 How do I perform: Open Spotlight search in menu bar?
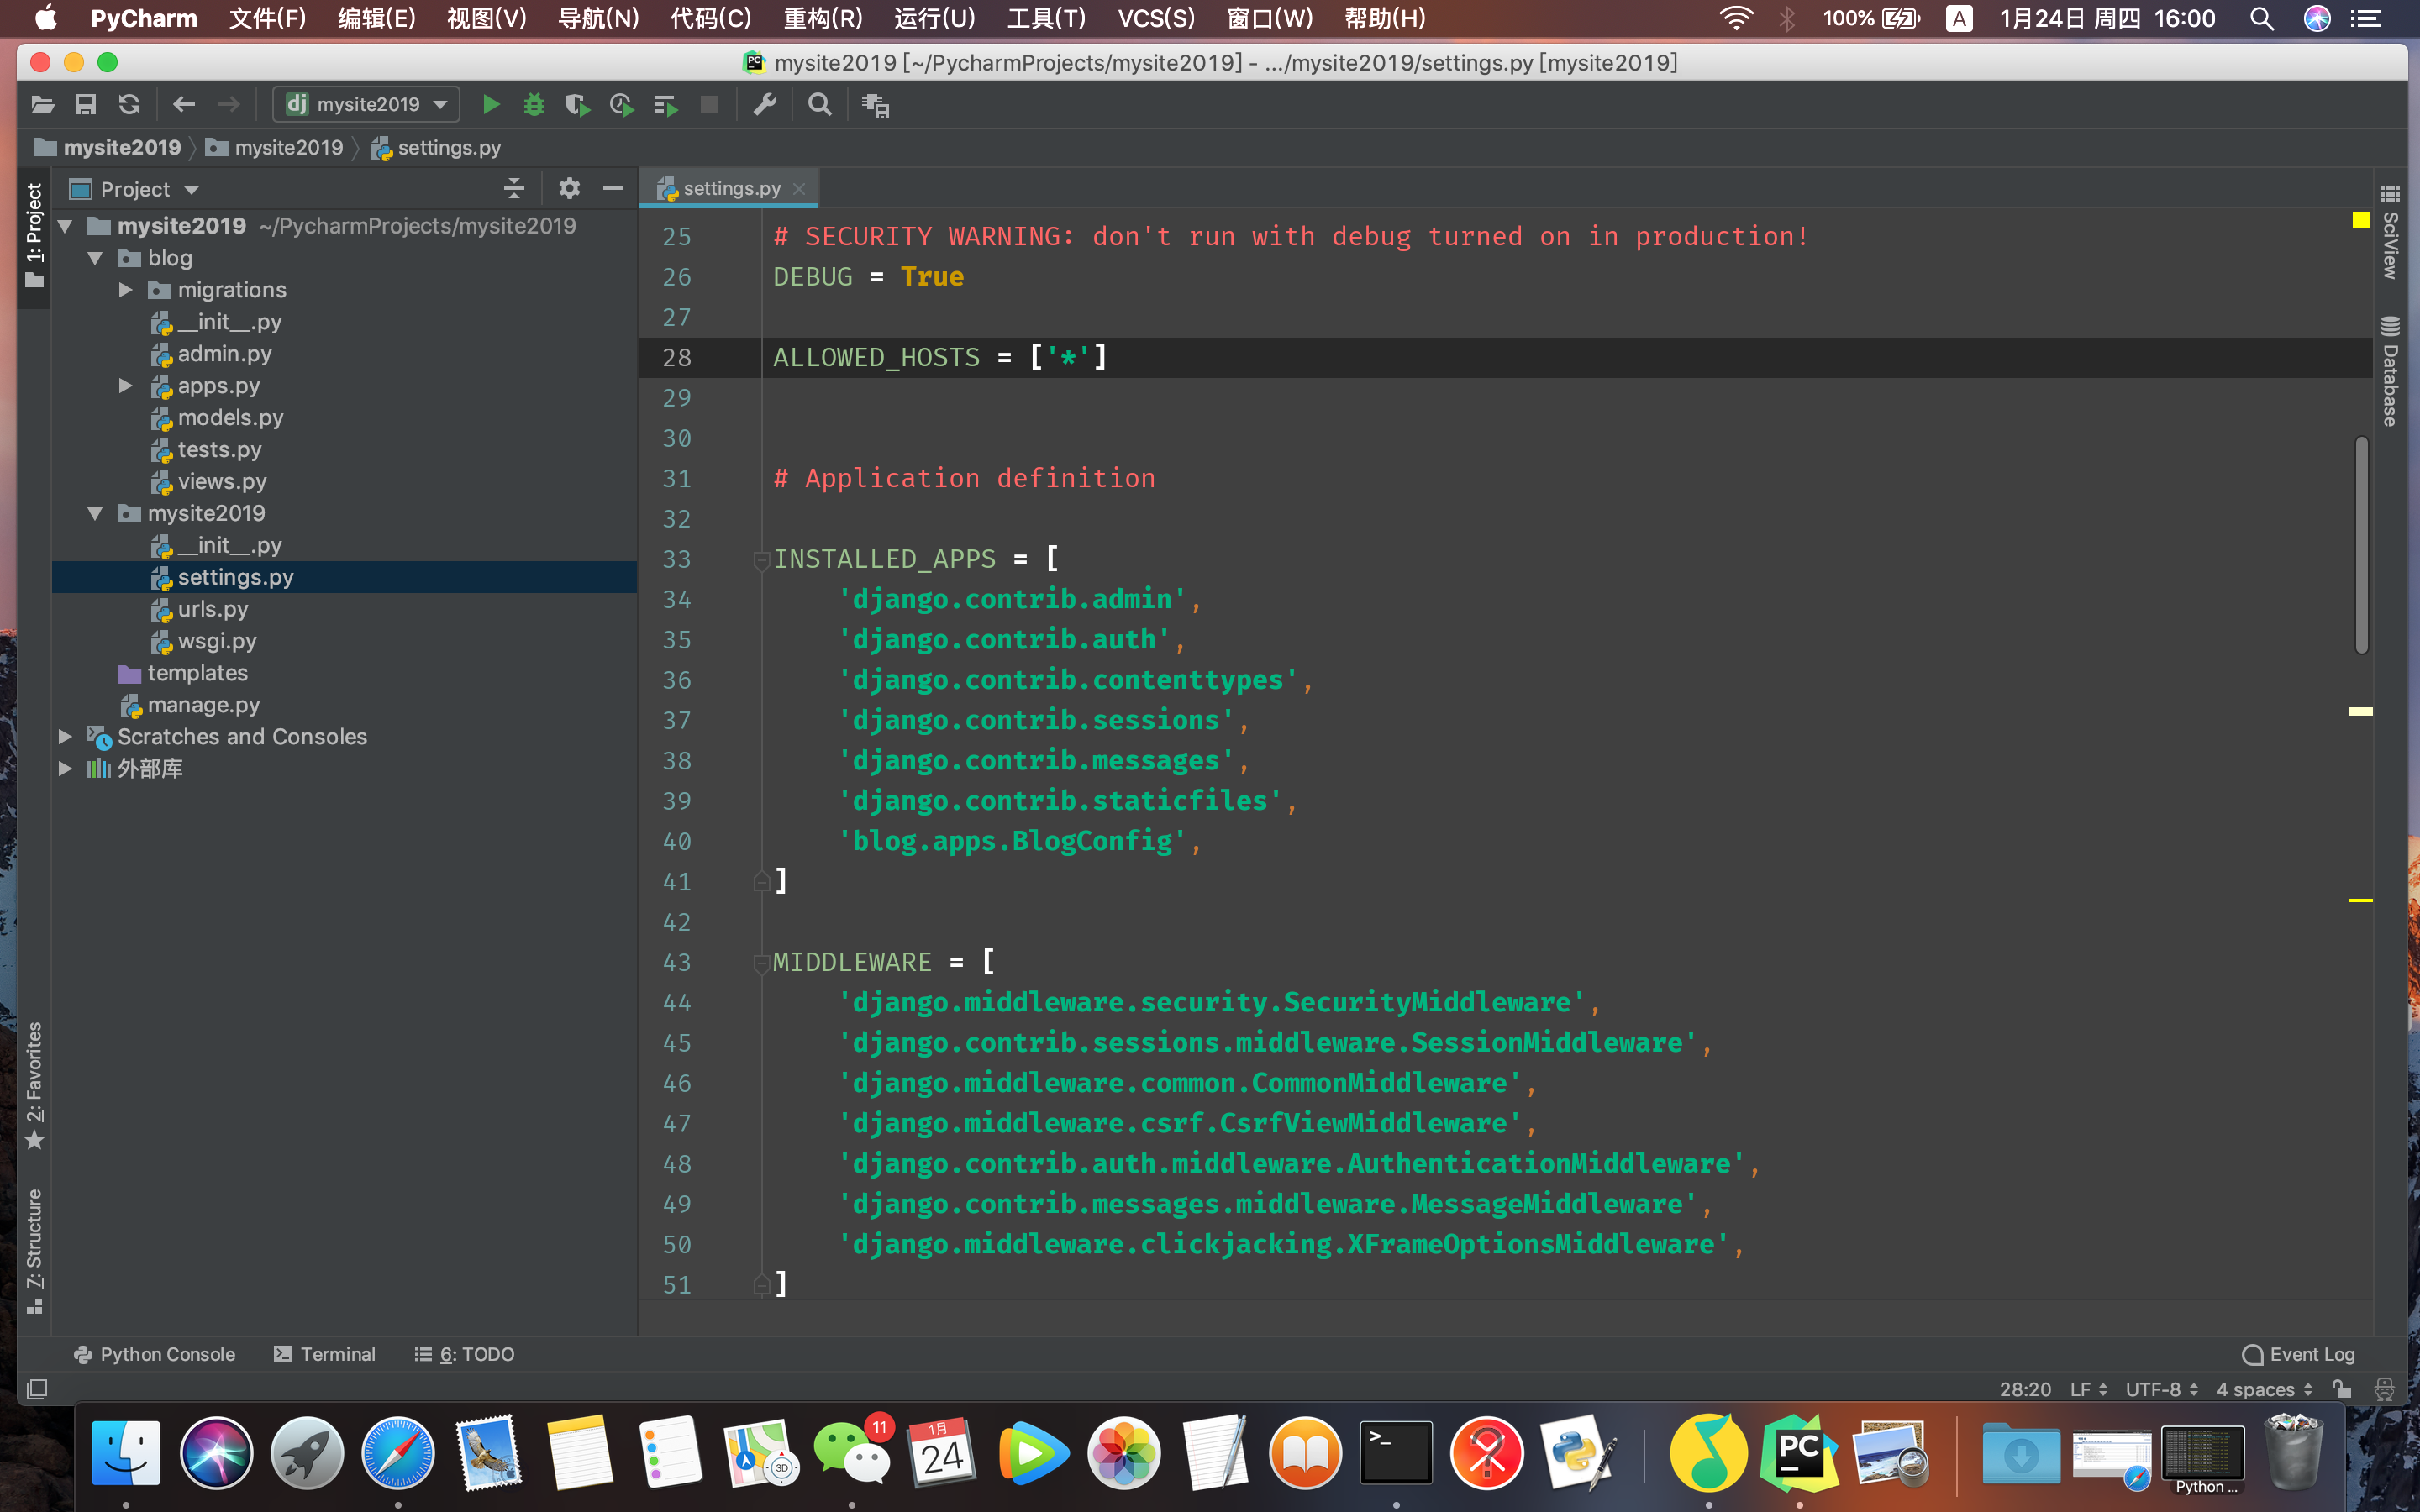[2262, 18]
